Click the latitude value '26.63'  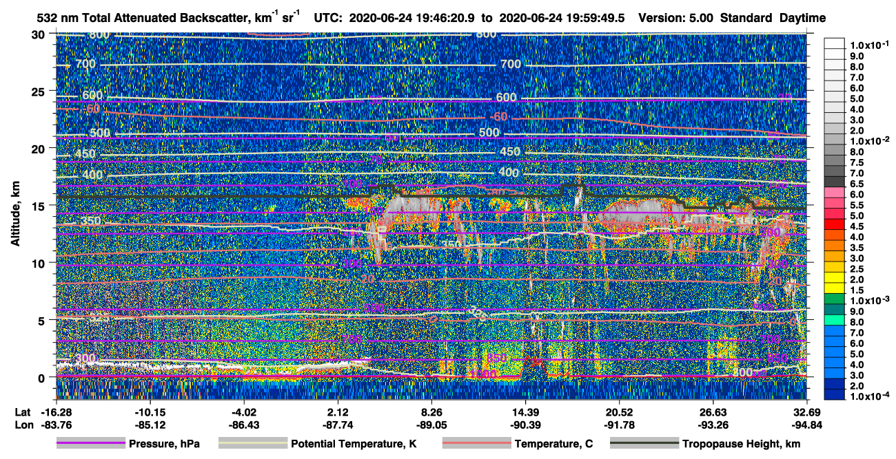coord(713,412)
